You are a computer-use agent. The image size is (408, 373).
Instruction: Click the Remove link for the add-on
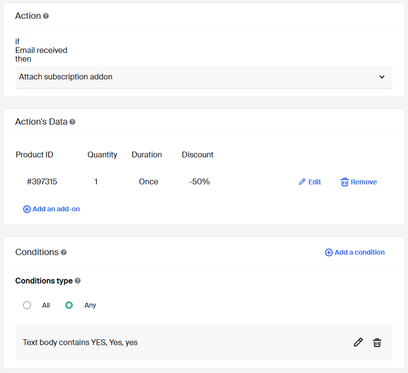[364, 182]
